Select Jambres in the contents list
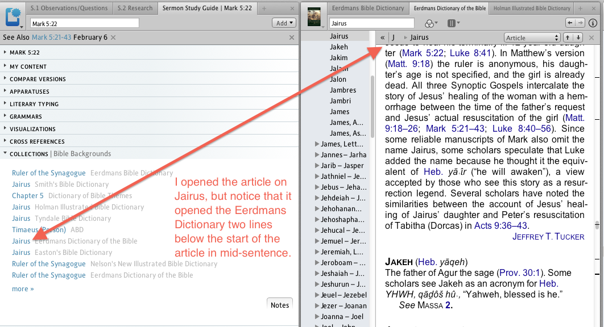The width and height of the screenshot is (604, 327). [x=343, y=90]
